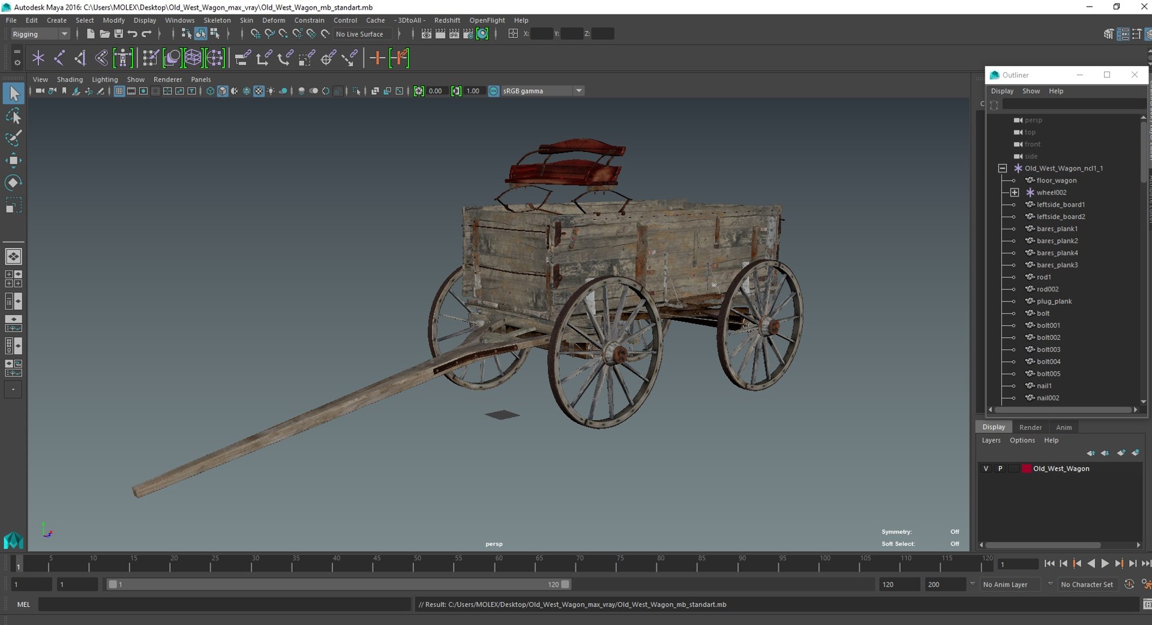Screen dimensions: 1152x625
Task: Select the Create Joint tool on the shelf
Action: point(59,58)
